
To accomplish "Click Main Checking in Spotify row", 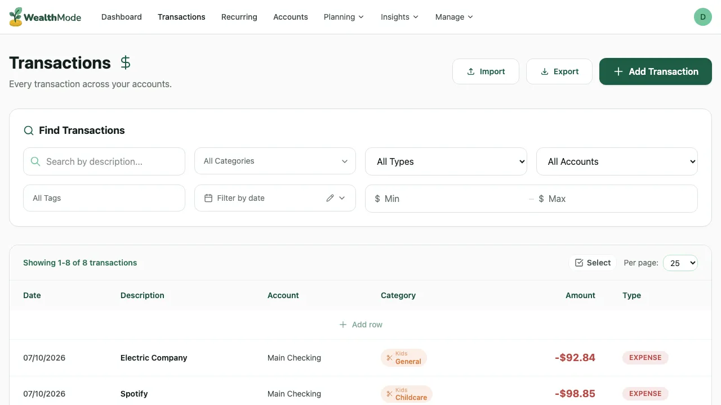I will [294, 394].
